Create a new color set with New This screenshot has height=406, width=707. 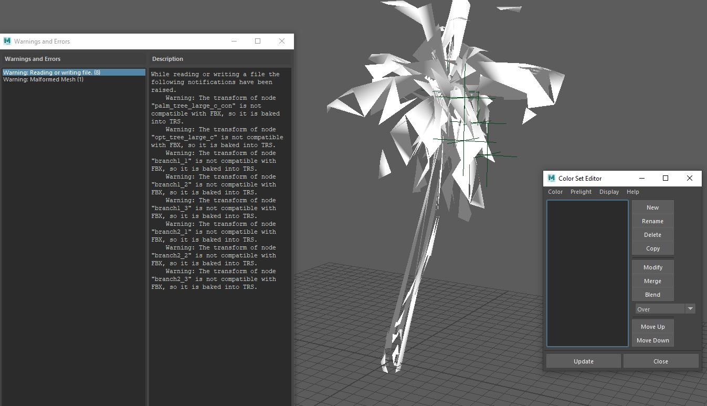tap(652, 207)
